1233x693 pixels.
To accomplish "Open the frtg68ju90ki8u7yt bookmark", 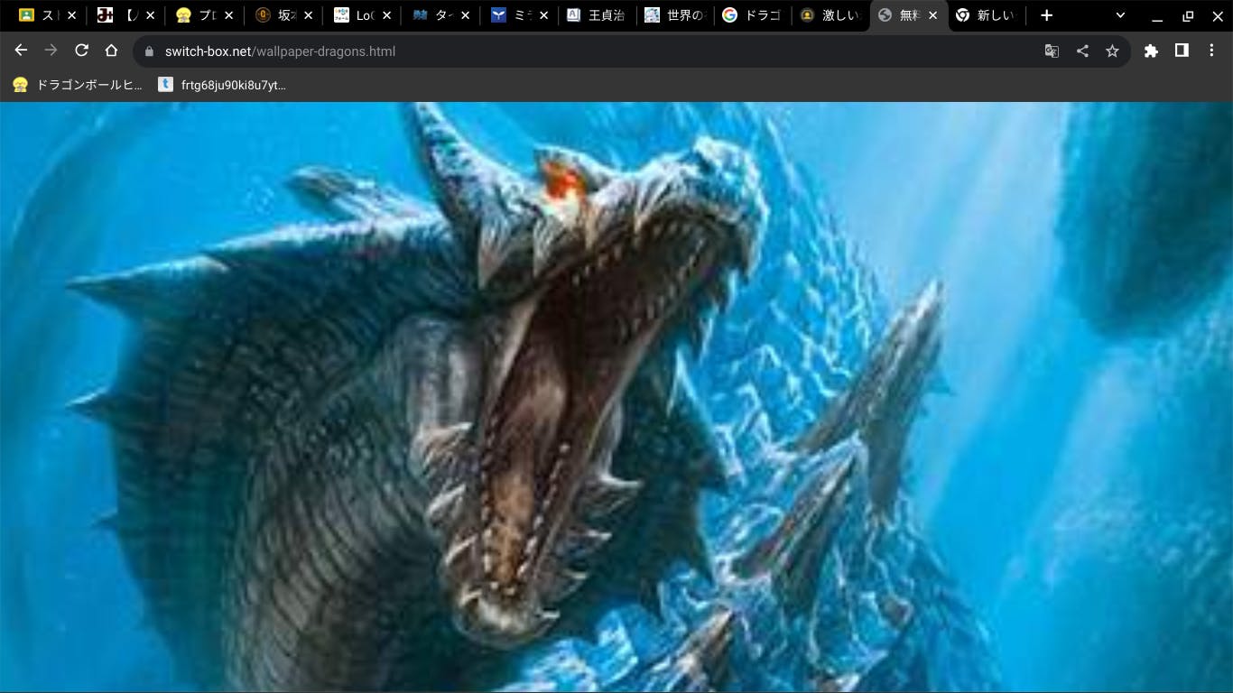I will 222,85.
